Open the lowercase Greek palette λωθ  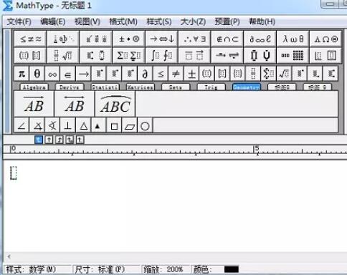293,39
